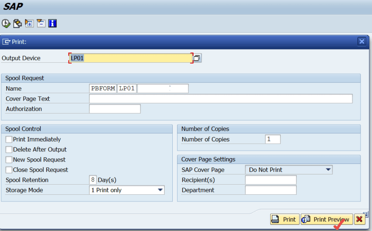Click the Print Preview button
Viewport: 372px width, 231px height.
(327, 220)
